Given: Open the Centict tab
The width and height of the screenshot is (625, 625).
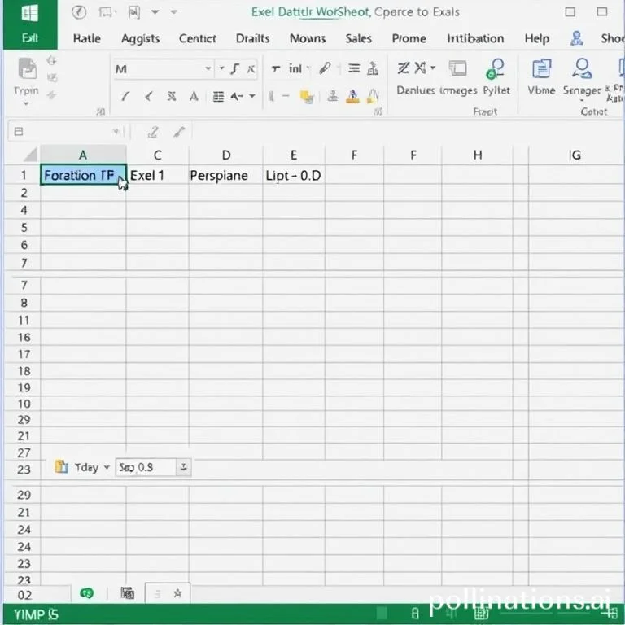Looking at the screenshot, I should tap(197, 38).
